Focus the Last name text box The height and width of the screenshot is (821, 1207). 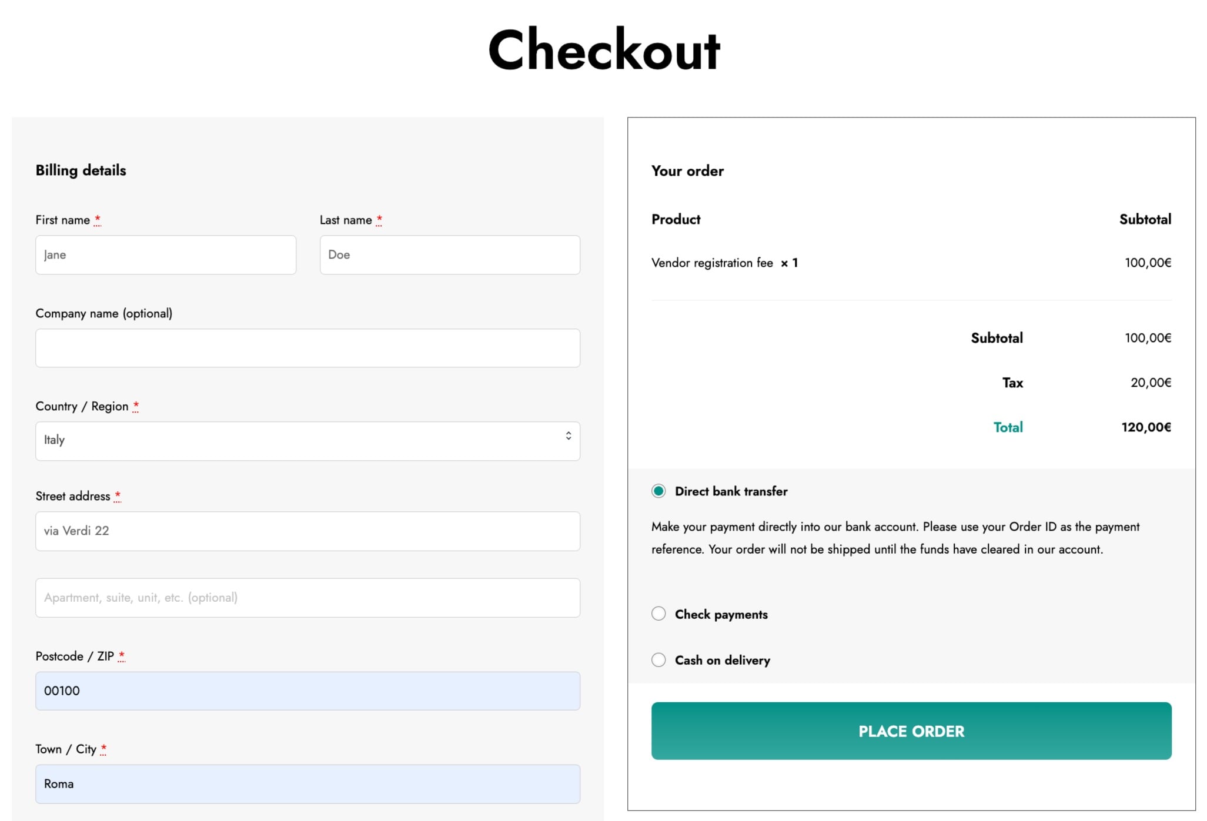coord(450,255)
